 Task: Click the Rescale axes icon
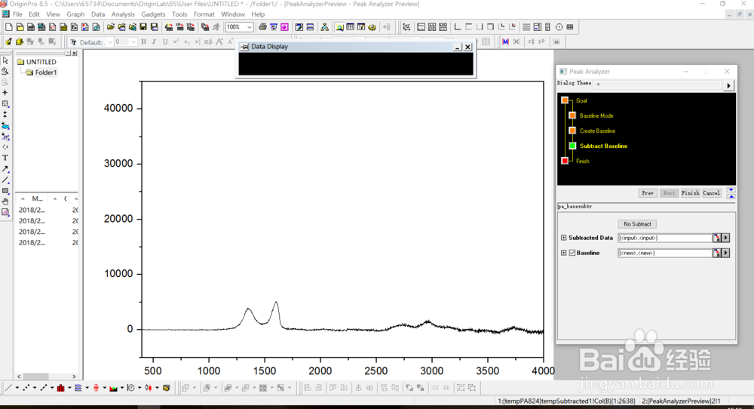point(406,27)
